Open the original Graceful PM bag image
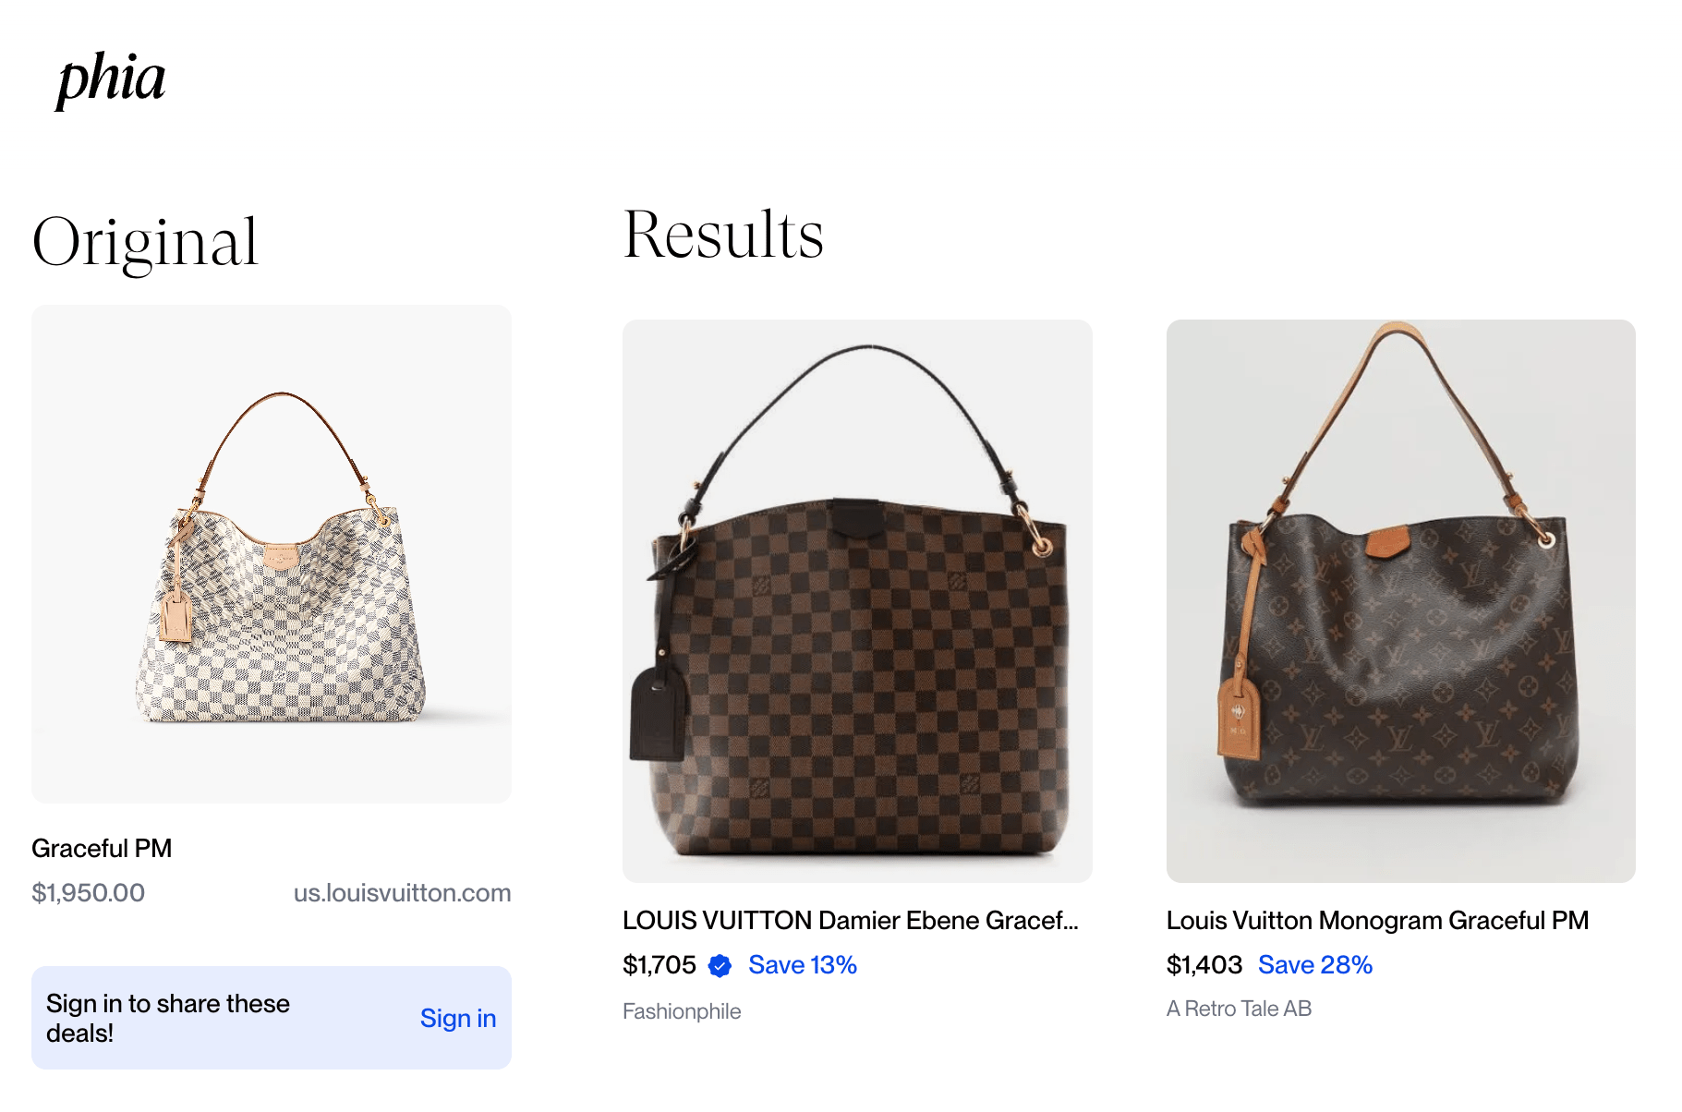 pyautogui.click(x=272, y=554)
